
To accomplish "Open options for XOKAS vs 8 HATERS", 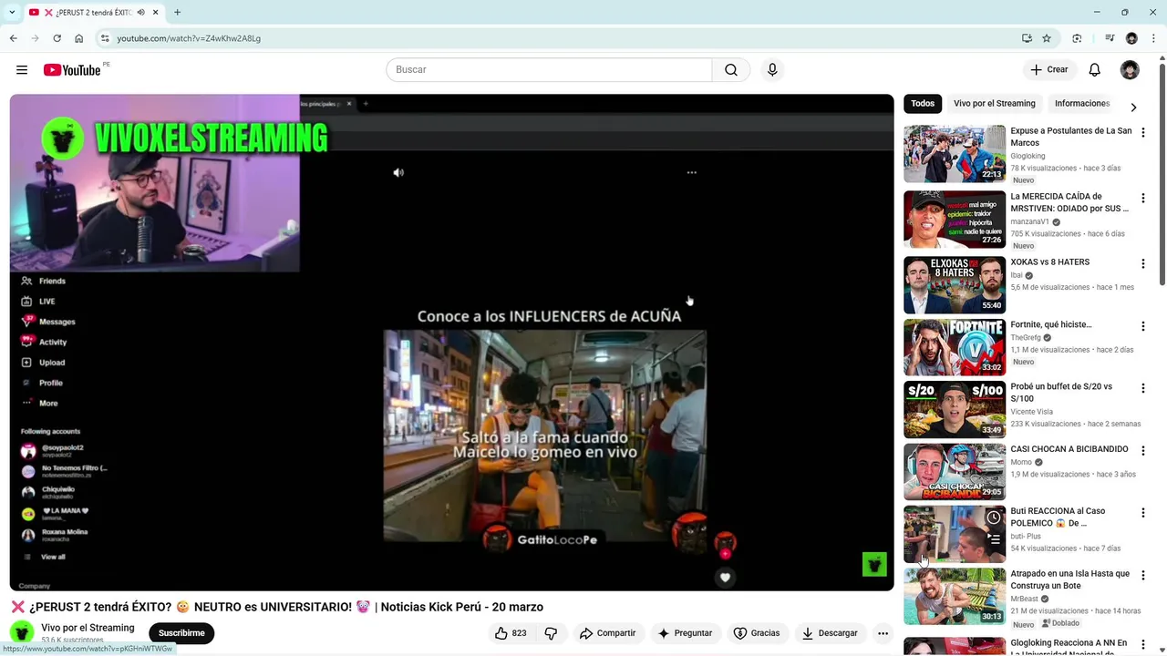I will pos(1142,264).
